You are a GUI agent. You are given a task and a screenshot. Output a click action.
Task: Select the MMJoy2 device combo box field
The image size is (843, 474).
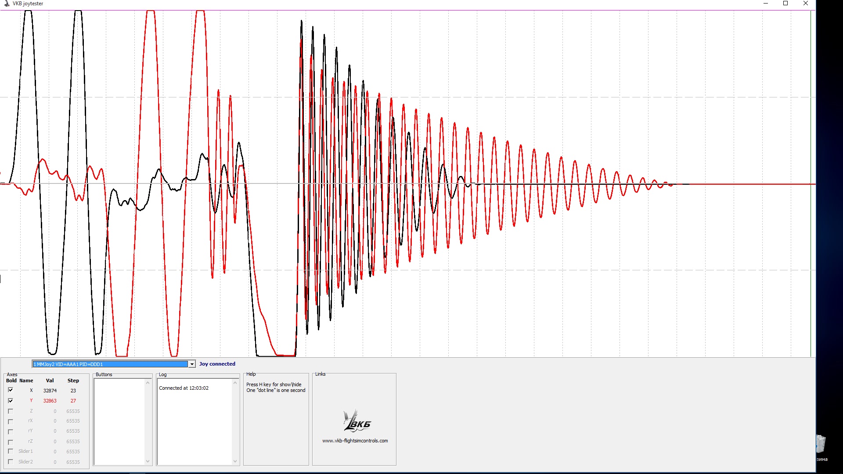pyautogui.click(x=110, y=364)
